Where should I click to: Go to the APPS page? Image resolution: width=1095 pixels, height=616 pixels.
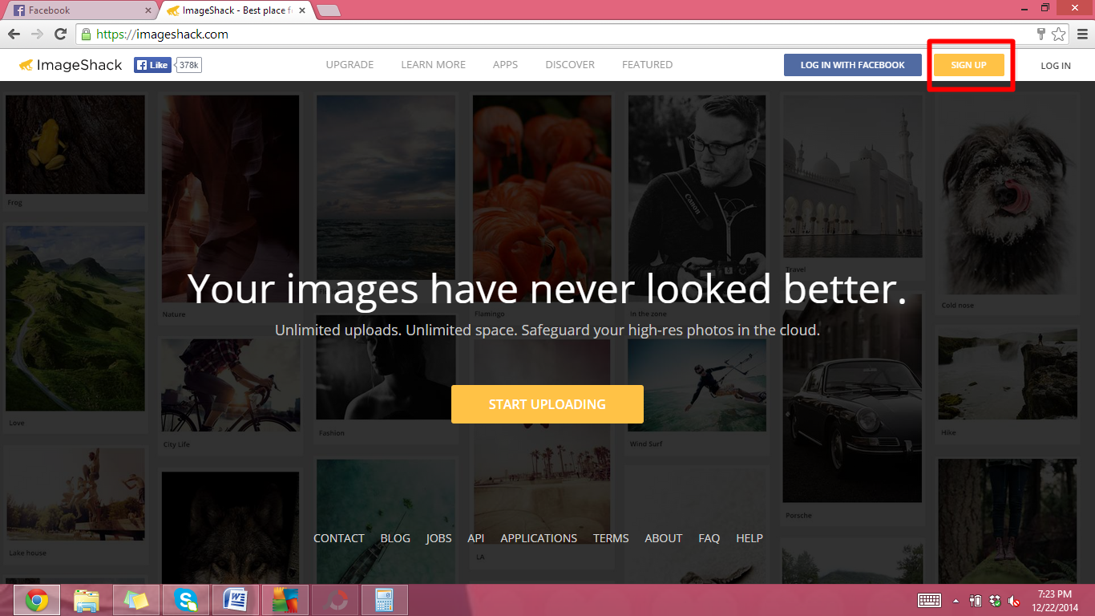pyautogui.click(x=505, y=65)
